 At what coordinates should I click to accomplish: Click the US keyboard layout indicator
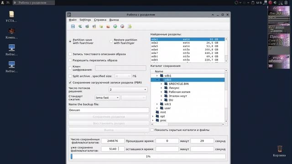[259, 3]
